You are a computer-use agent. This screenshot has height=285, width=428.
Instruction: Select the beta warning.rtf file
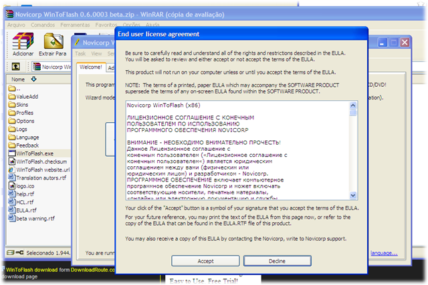(31, 218)
